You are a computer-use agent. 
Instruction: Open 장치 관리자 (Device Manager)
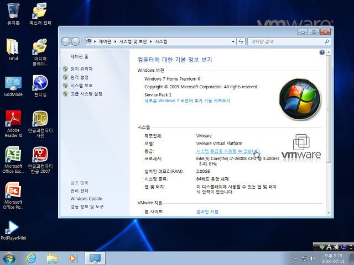click(81, 69)
